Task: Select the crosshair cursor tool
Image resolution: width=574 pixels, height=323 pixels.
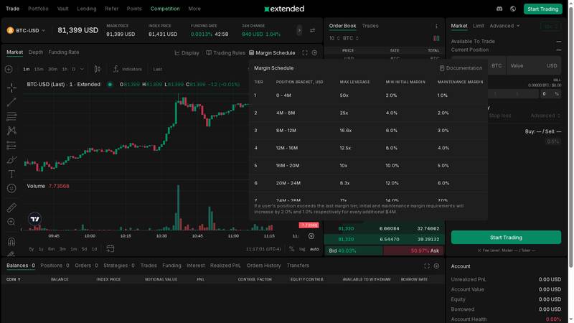Action: 11,88
